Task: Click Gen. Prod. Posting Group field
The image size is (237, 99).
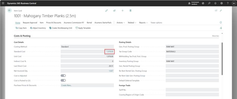Action: 192,47
